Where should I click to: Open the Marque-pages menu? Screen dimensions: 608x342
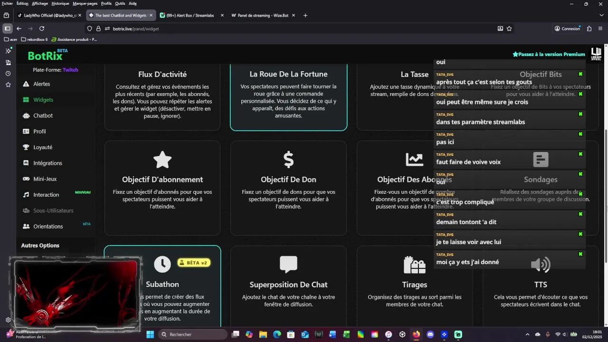click(85, 3)
